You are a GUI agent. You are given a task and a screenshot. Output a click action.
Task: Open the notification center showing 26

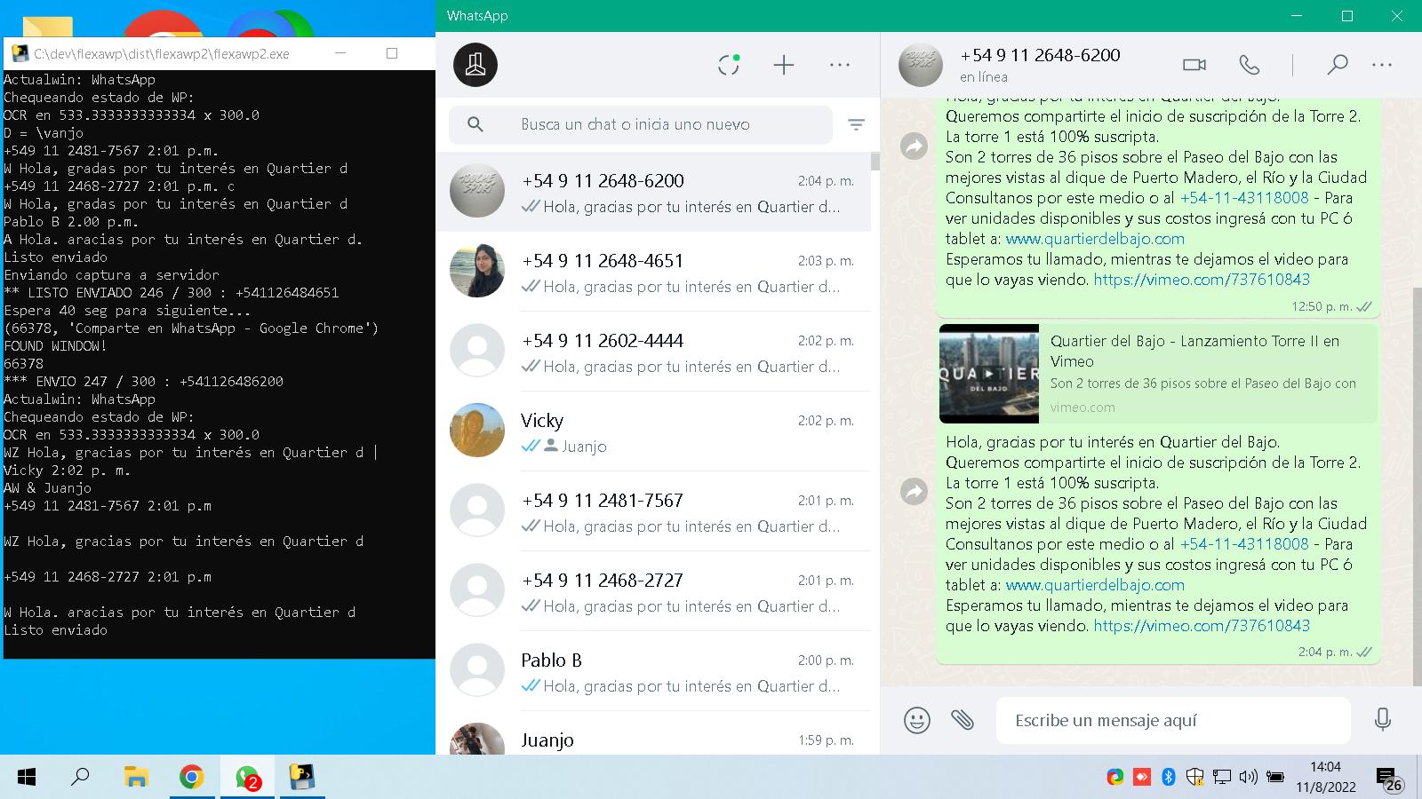point(1389,779)
